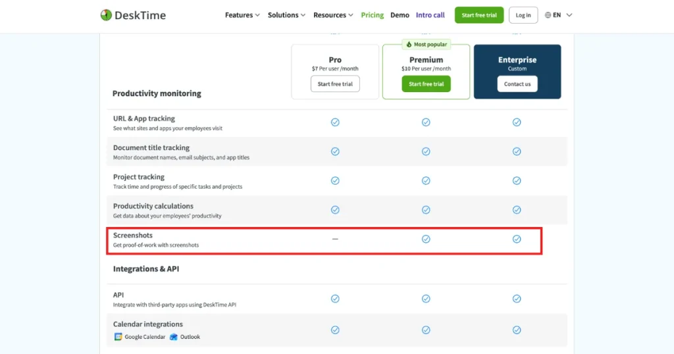This screenshot has width=674, height=354.
Task: Click Premium checkmark for API row
Action: [x=426, y=299]
